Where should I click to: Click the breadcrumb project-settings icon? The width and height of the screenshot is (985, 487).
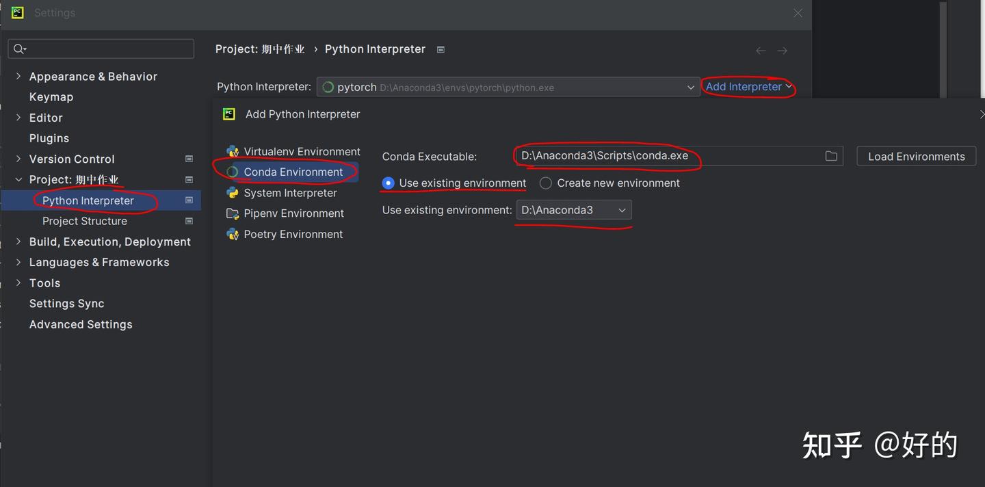pos(441,49)
